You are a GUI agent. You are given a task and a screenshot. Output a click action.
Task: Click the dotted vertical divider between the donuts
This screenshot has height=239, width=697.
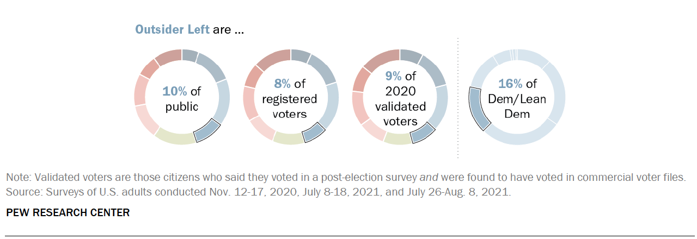click(457, 98)
